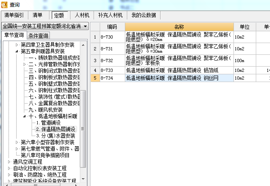Expand 通风空调工程 node
This screenshot has height=186, width=270.
pyautogui.click(x=9, y=162)
